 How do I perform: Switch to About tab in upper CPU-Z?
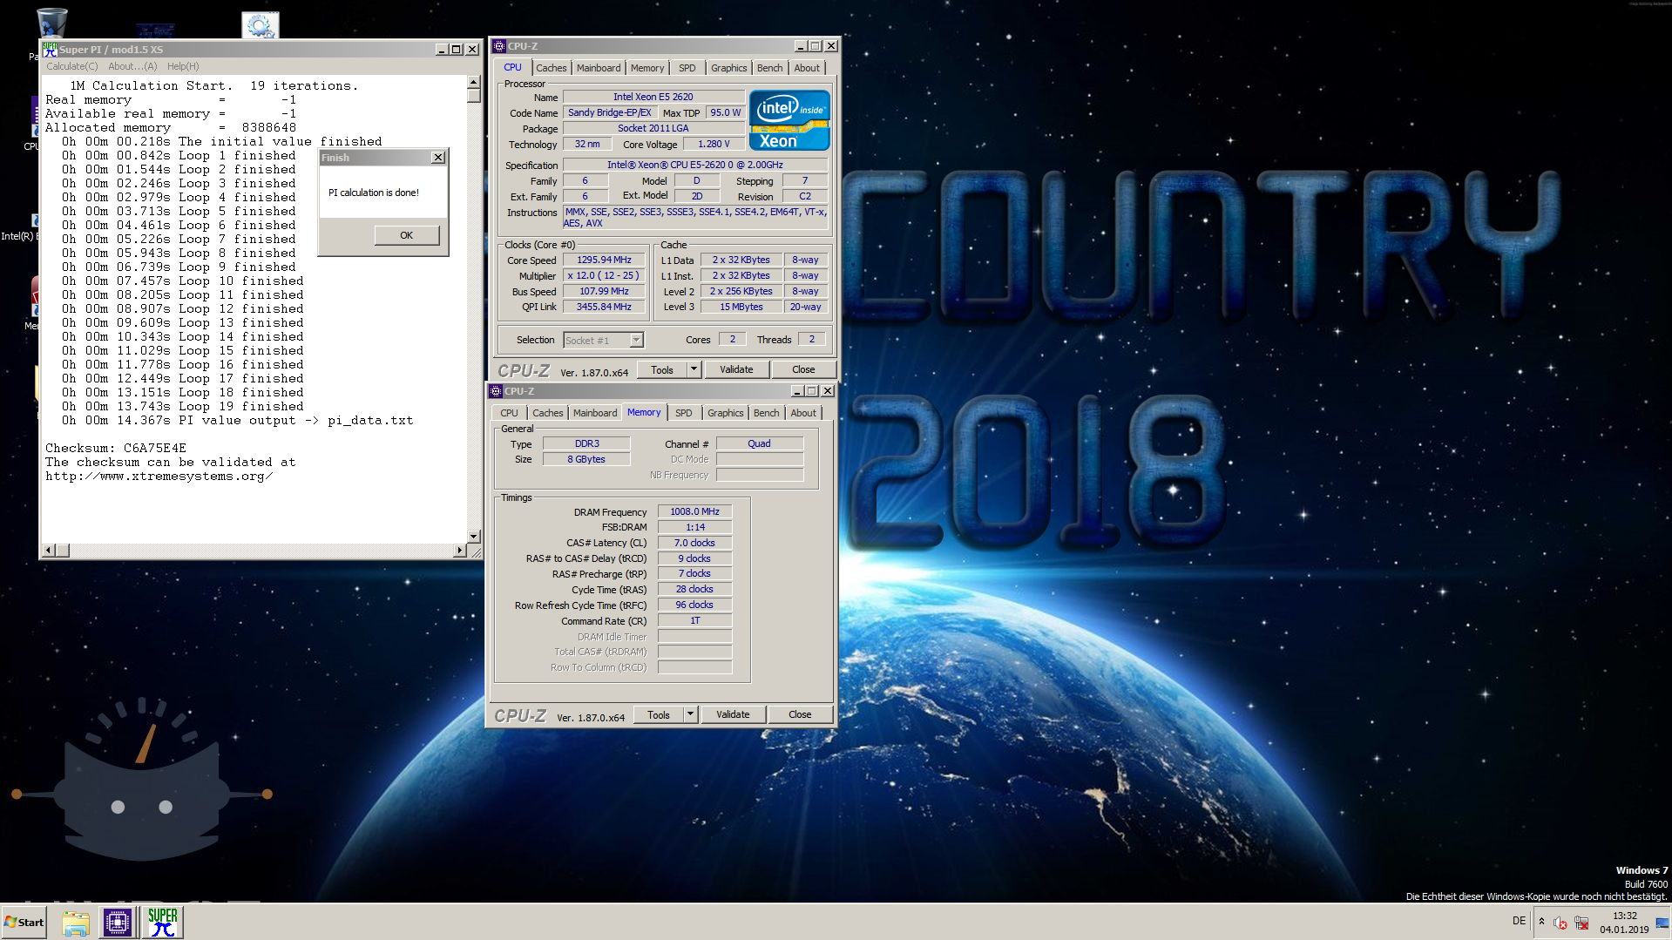807,68
